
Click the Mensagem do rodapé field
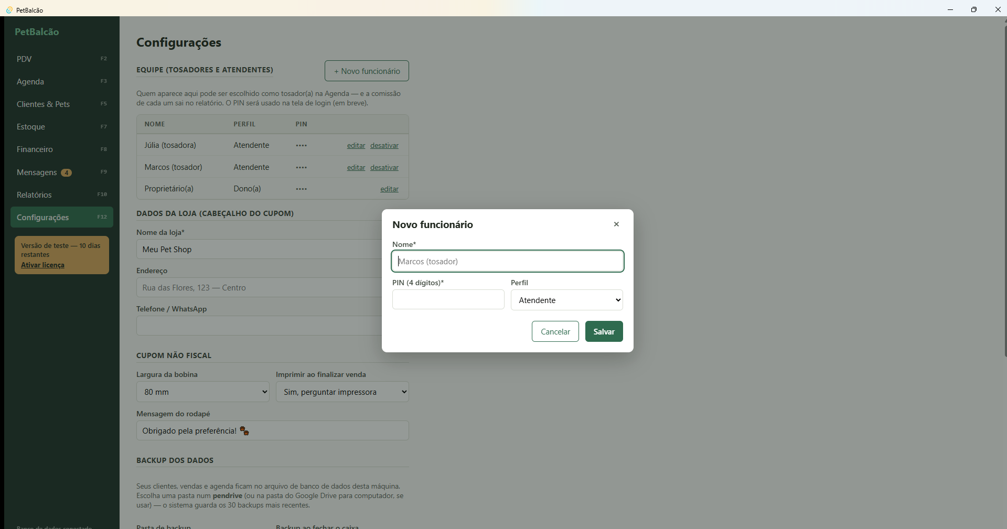(x=273, y=430)
